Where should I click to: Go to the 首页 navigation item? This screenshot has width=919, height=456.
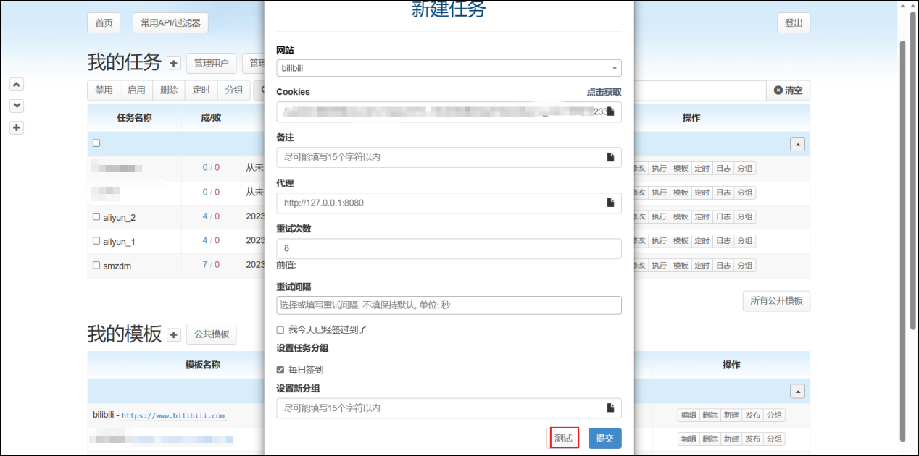[x=104, y=23]
